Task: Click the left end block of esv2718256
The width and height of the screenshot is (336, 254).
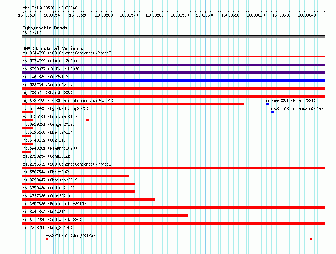Action: 47,239
